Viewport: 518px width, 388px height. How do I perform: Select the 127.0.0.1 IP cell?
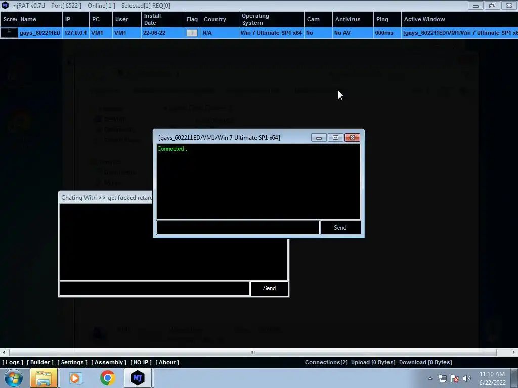click(x=76, y=33)
